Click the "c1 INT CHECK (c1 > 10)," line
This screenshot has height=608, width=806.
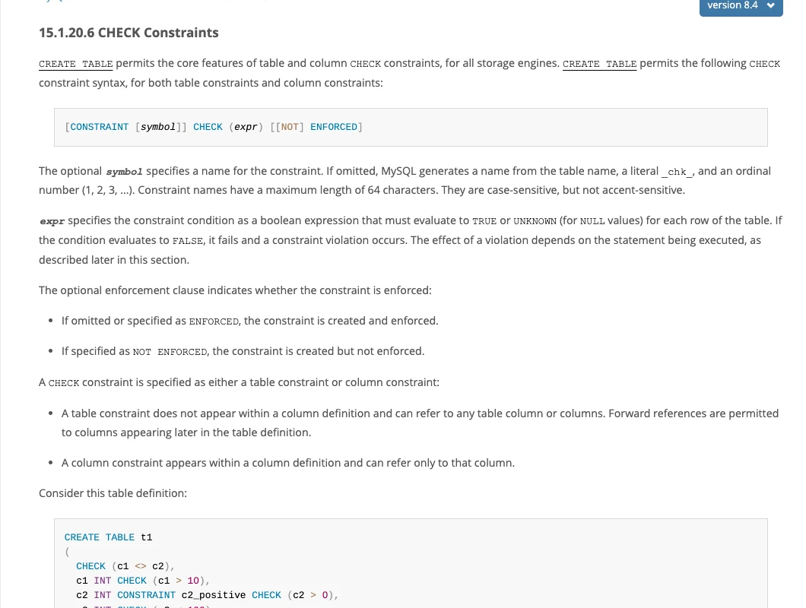pyautogui.click(x=143, y=580)
